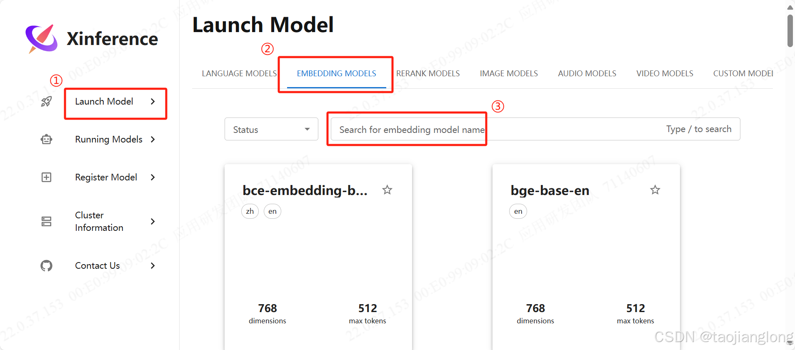This screenshot has width=795, height=350.
Task: Expand the Running Models chevron
Action: pos(153,139)
